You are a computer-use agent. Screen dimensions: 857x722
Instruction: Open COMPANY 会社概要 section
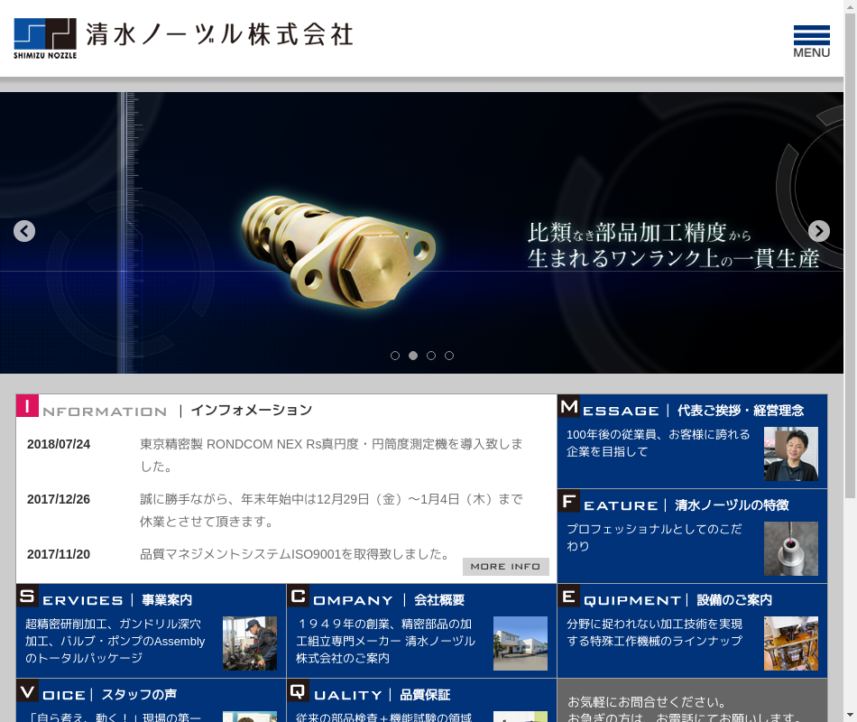coord(388,600)
